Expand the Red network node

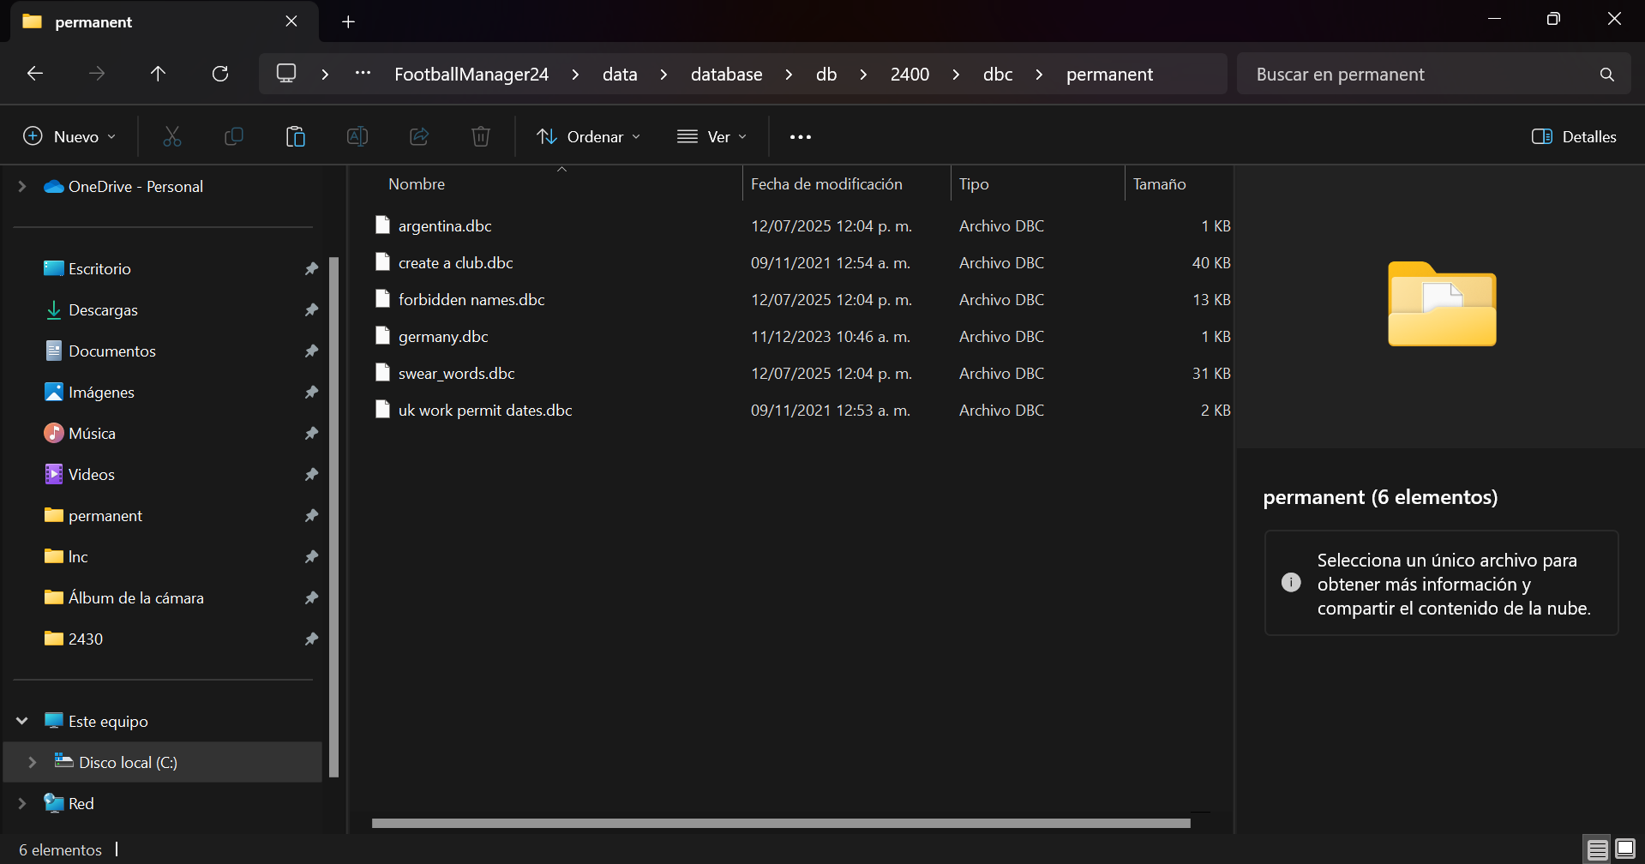(x=22, y=803)
